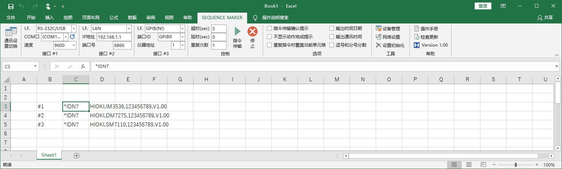This screenshot has height=169, width=562.
Task: Click the 登录 sign-in button
Action: coord(483,6)
